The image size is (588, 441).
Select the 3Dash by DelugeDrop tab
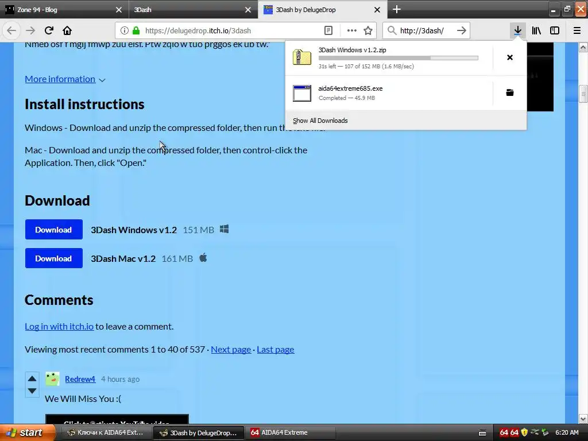323,10
